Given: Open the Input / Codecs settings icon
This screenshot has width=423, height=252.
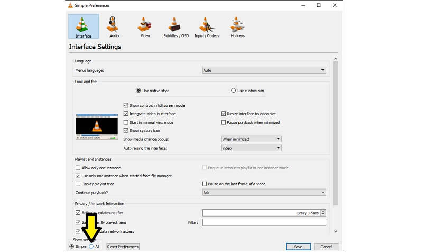Looking at the screenshot, I should [207, 26].
